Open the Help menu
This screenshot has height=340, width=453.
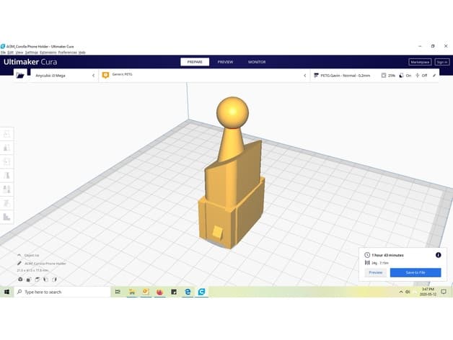tap(82, 53)
